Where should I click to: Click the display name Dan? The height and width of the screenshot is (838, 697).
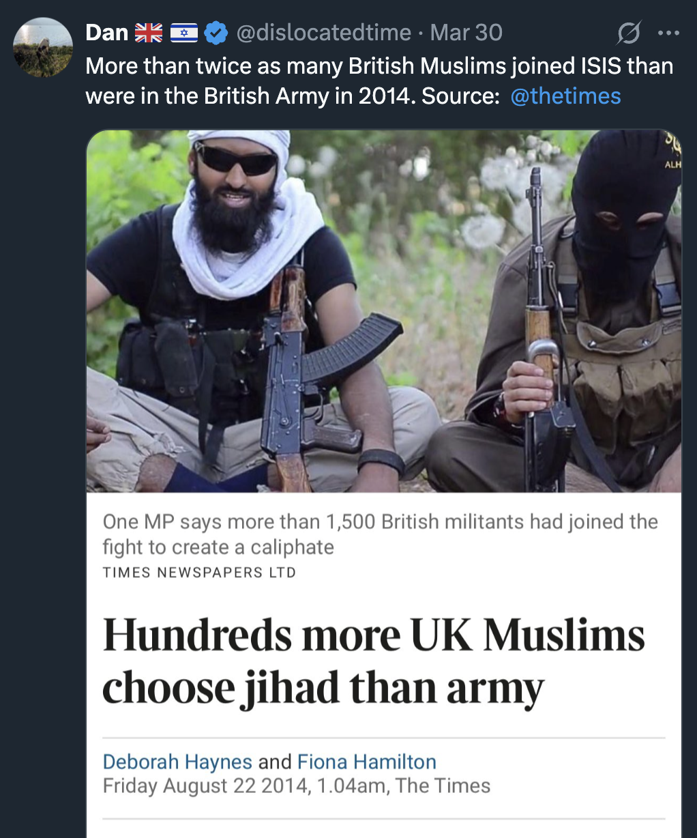[x=106, y=32]
